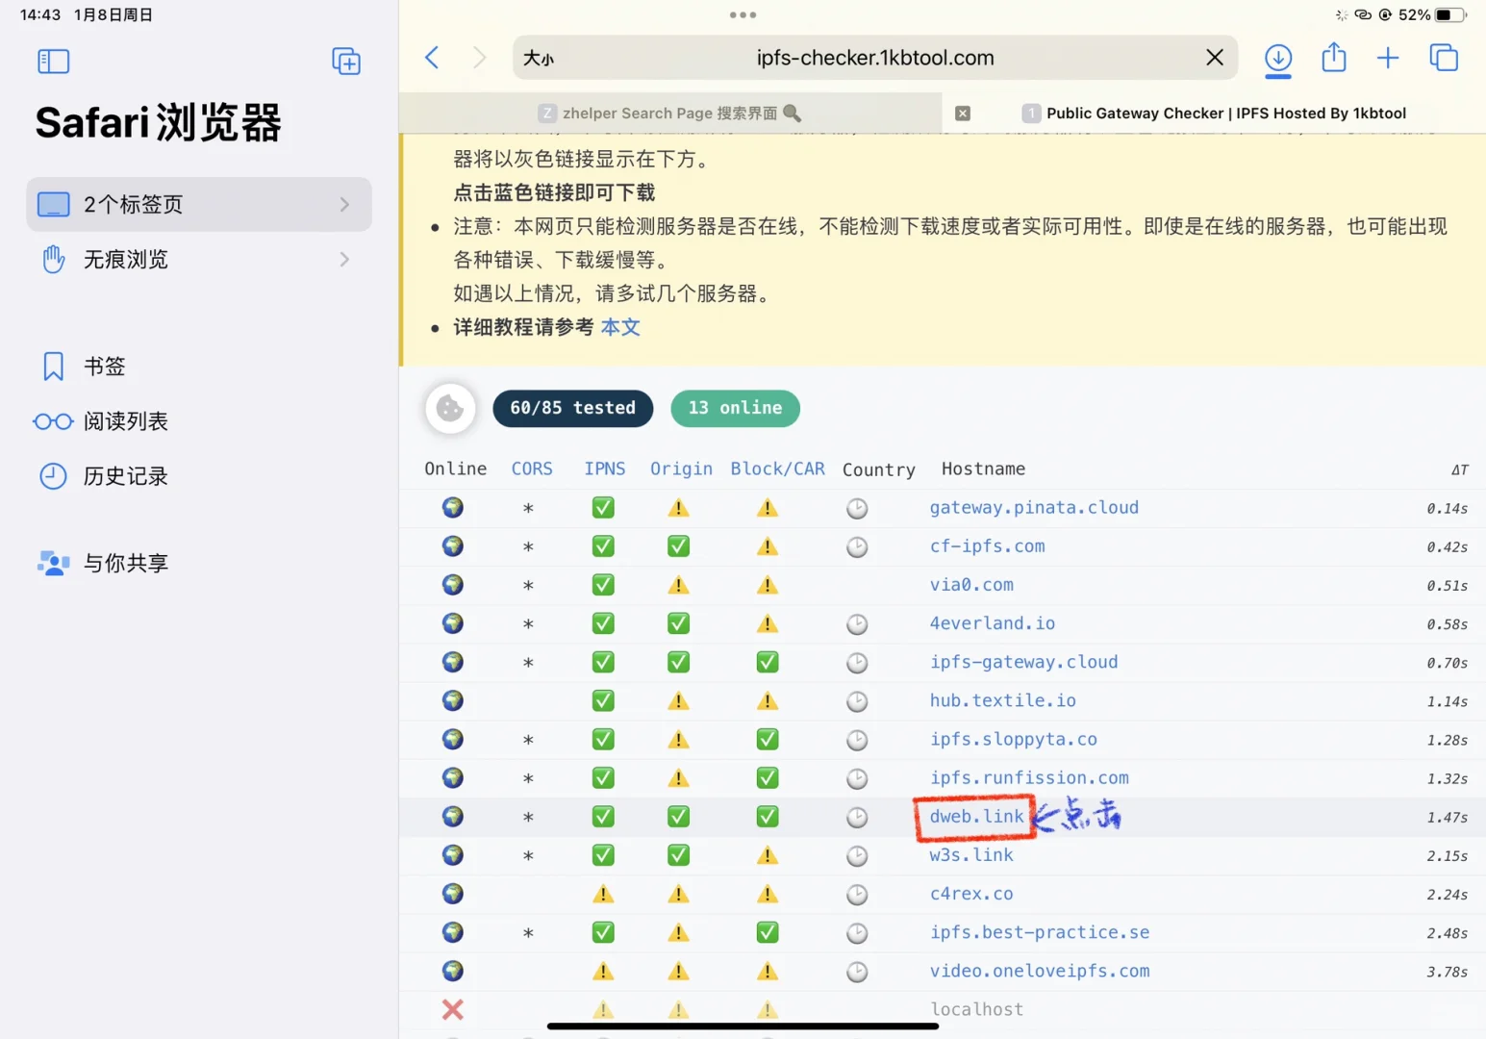Click the 60/85 tested badge

click(572, 408)
